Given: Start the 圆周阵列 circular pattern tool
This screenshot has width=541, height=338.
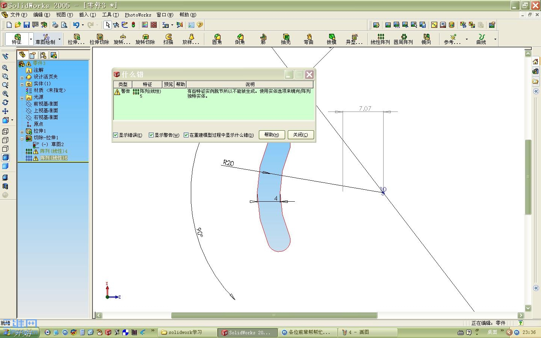Looking at the screenshot, I should (x=403, y=39).
